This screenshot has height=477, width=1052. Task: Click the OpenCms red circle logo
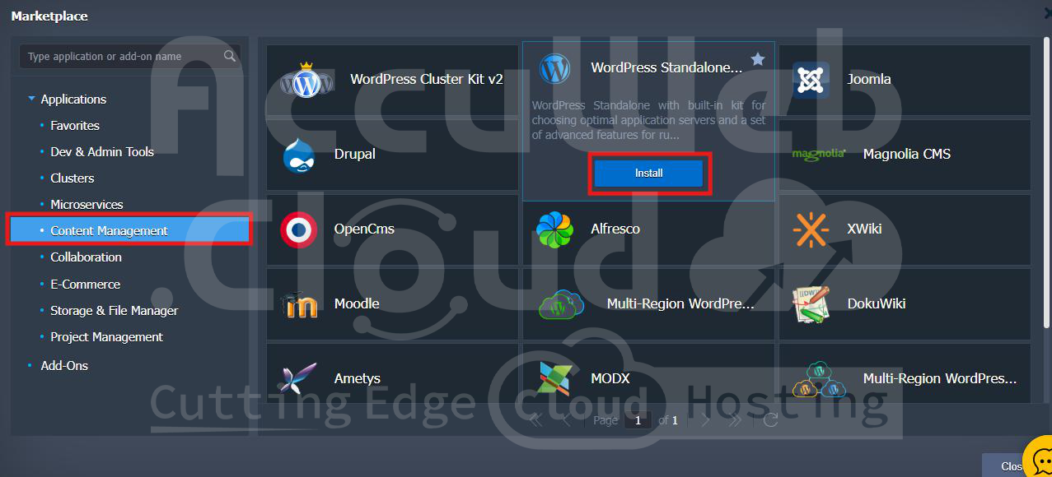(298, 229)
